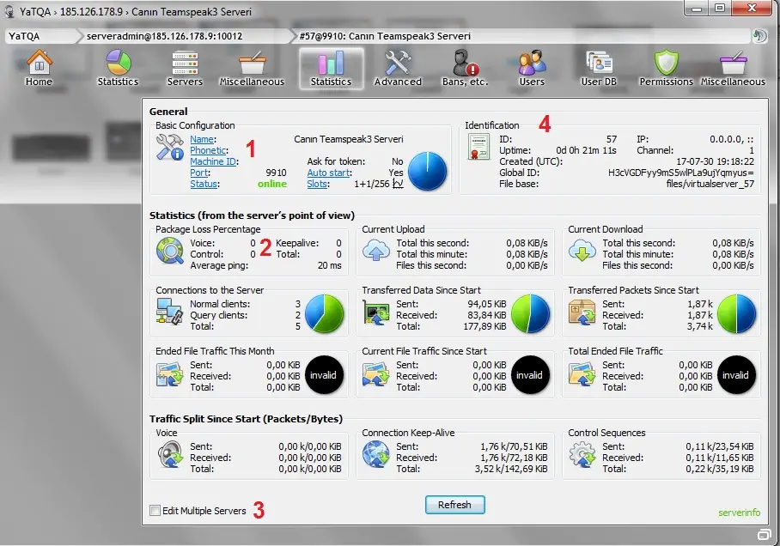Click the Refresh button
The image size is (780, 546).
(454, 505)
